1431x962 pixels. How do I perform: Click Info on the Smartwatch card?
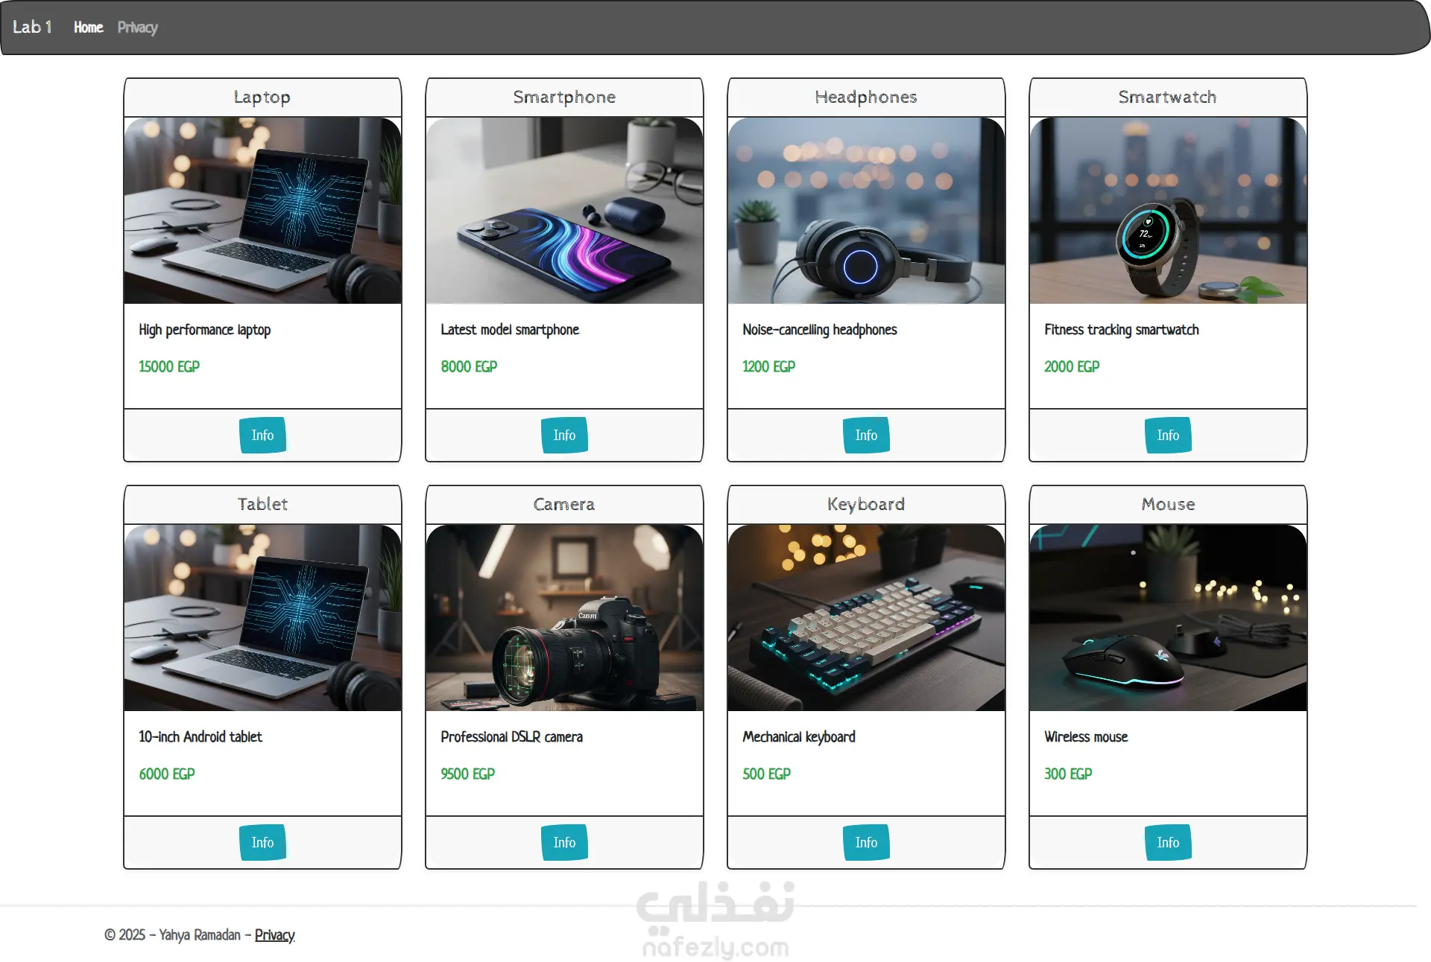click(1168, 435)
